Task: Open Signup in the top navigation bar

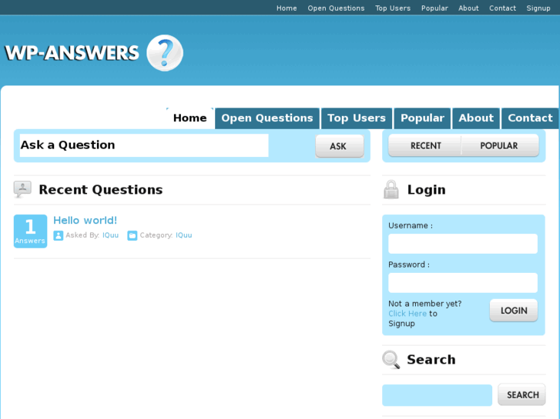Action: click(x=538, y=8)
